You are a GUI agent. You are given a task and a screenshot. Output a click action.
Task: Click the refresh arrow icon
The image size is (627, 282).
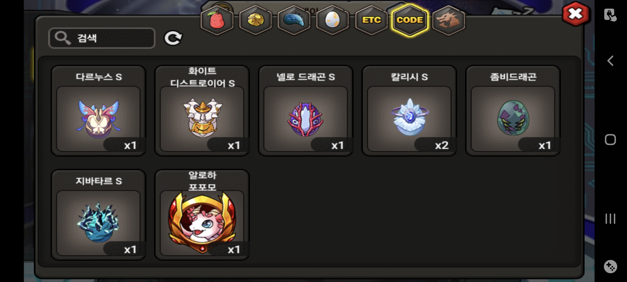click(x=173, y=38)
